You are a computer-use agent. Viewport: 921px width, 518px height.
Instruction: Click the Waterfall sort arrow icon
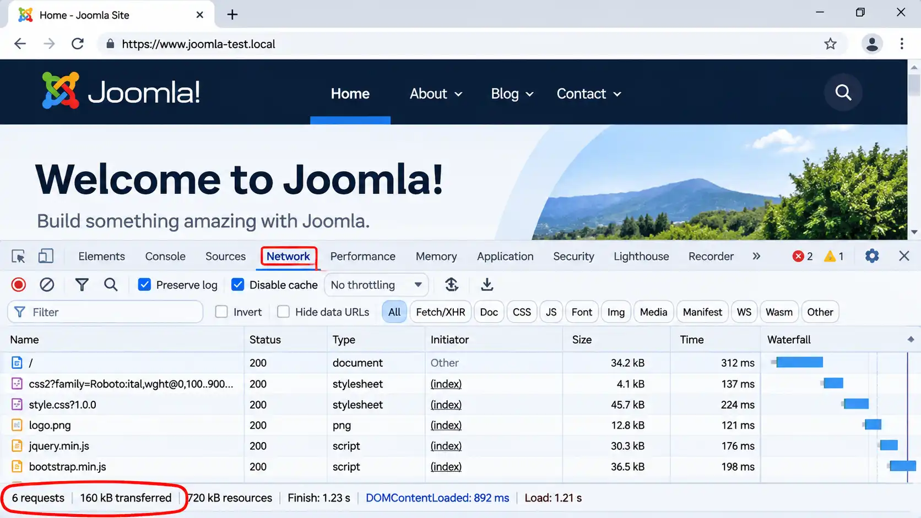(x=911, y=340)
